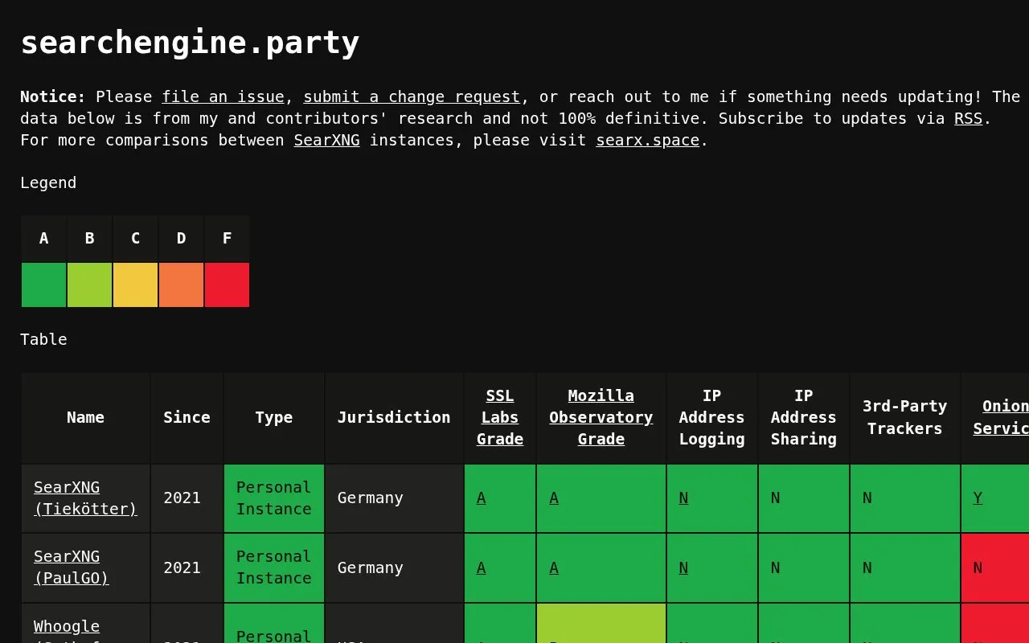The width and height of the screenshot is (1029, 643).
Task: Open IP Address Logging N link for PaulGO
Action: click(x=683, y=567)
